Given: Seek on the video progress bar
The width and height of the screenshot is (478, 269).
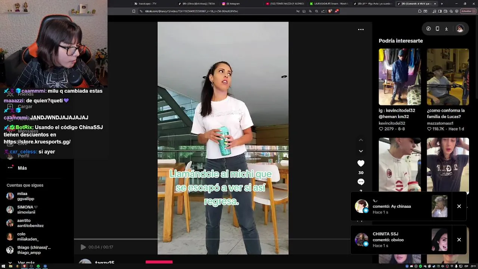Looking at the screenshot, I should (212, 239).
